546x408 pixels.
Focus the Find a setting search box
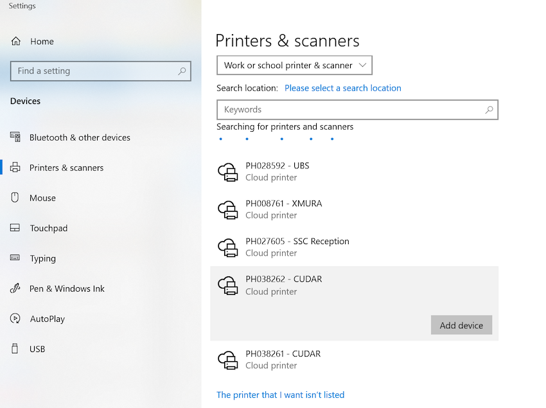[101, 71]
